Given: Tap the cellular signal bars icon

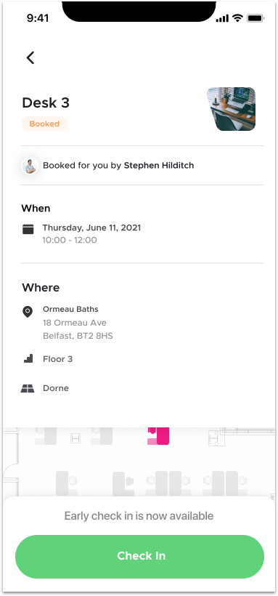Looking at the screenshot, I should (223, 18).
